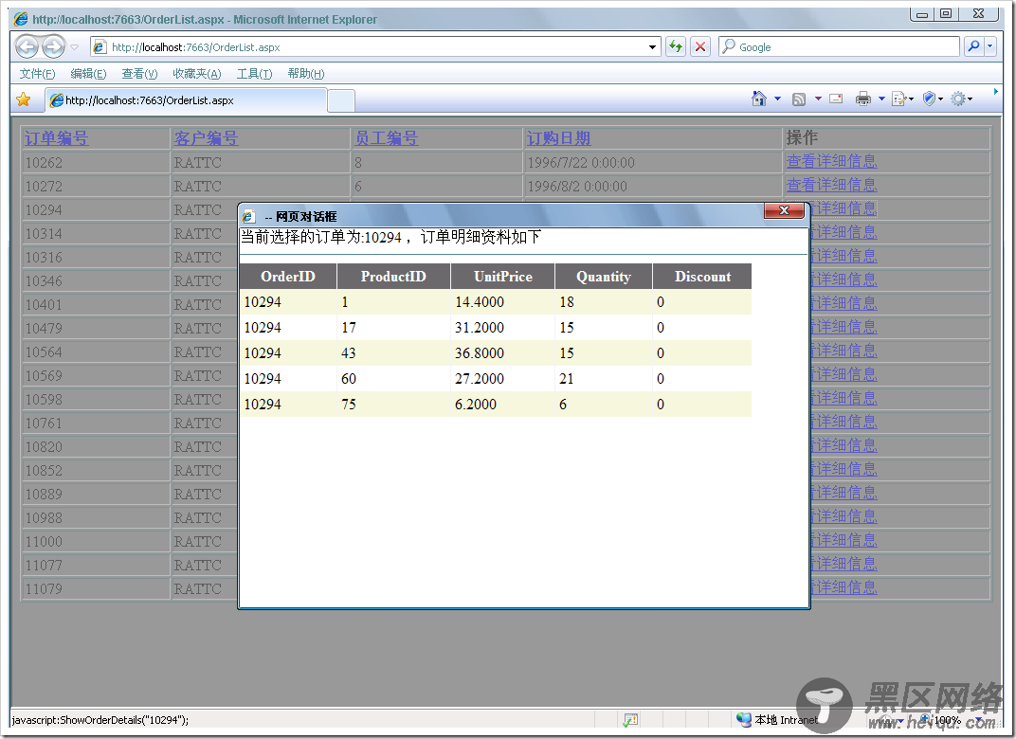Click the browser Back arrow button
Screen dimensions: 1016x739
[x=27, y=46]
